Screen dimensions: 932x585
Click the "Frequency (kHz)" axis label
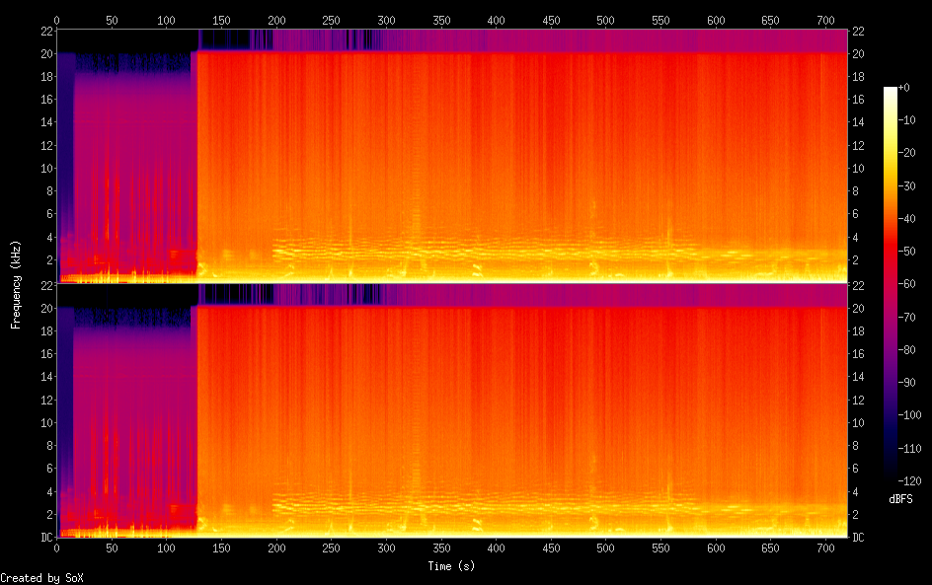coord(16,284)
